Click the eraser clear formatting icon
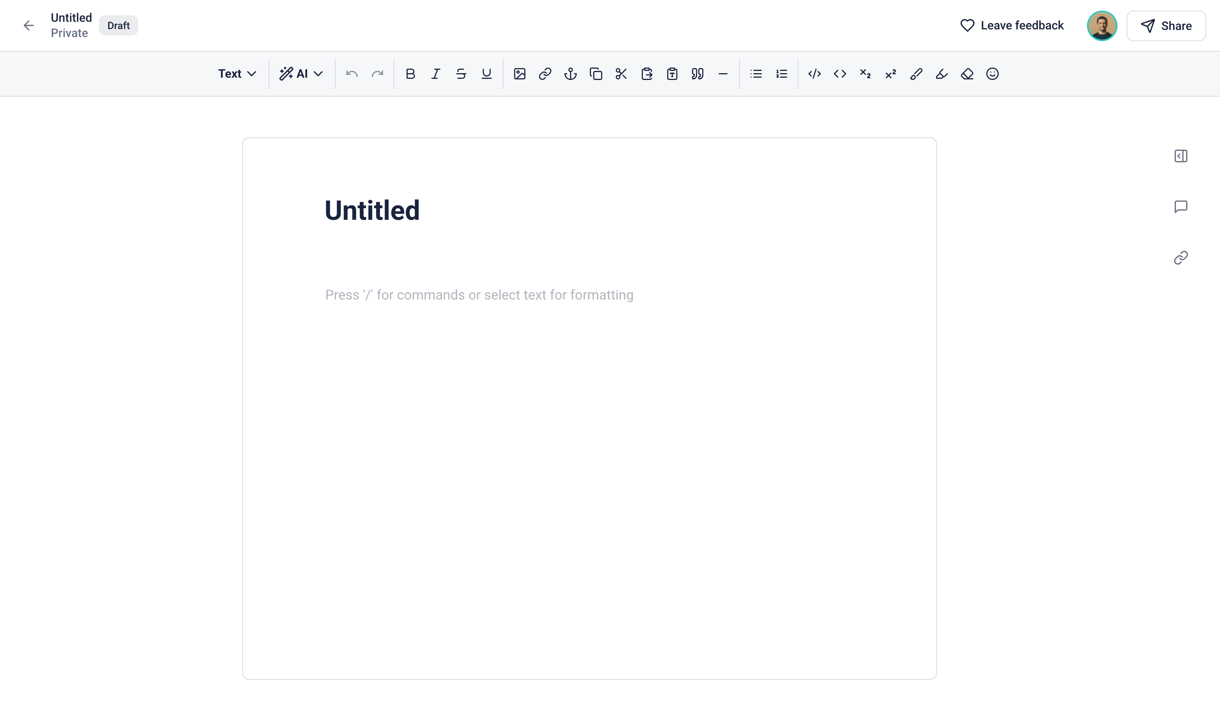The image size is (1220, 712). [x=967, y=74]
